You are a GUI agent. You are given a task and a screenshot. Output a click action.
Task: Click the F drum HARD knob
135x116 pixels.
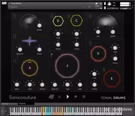point(80,85)
